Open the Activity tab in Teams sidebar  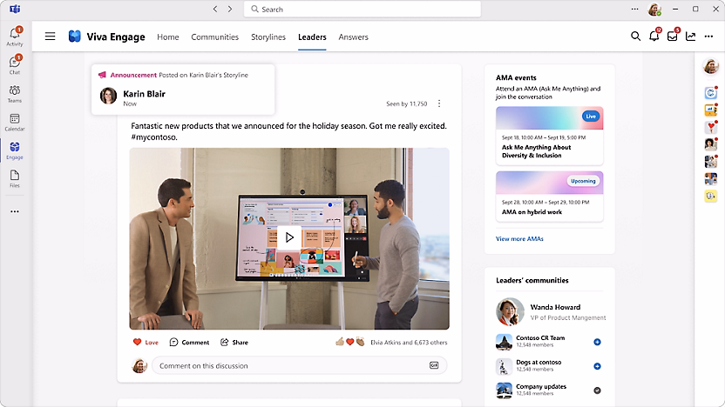pyautogui.click(x=15, y=37)
